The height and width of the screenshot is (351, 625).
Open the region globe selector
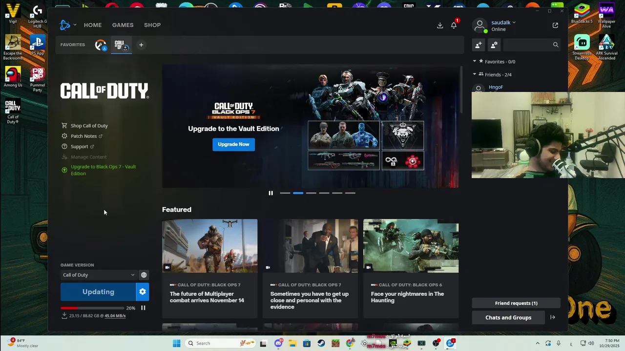click(144, 275)
